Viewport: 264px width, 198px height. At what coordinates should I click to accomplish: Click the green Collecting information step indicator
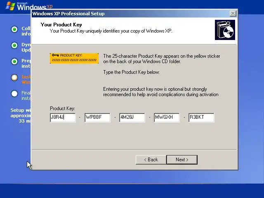click(x=14, y=29)
